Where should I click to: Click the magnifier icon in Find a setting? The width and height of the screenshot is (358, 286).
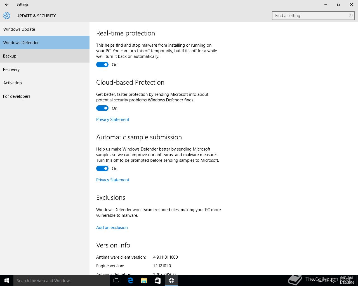(x=350, y=16)
